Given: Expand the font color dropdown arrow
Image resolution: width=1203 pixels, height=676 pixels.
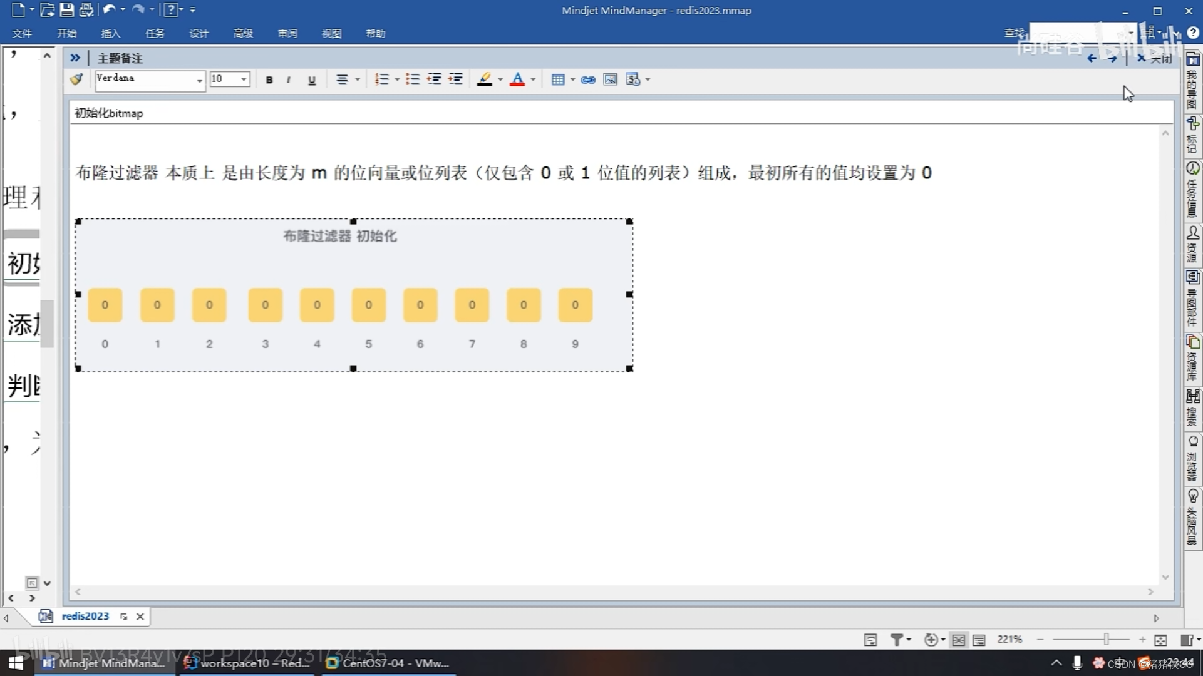Looking at the screenshot, I should click(x=533, y=79).
